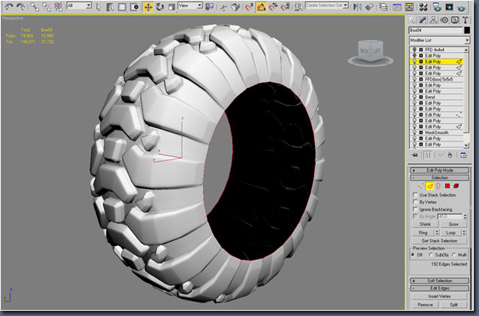Toggle the lightbulb for FFD 4x4x4 modifier
Screen dimensions: 479x316
click(414, 50)
